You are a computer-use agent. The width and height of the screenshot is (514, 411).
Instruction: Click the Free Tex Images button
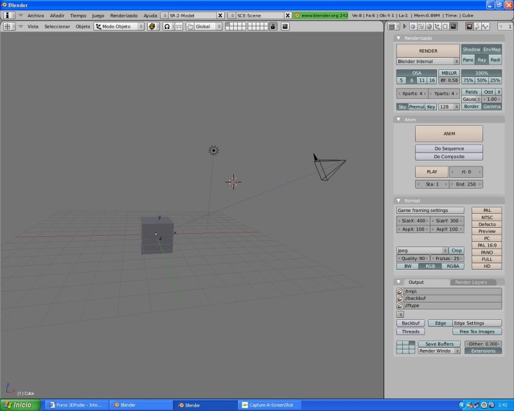pyautogui.click(x=477, y=331)
